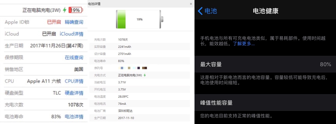Select the 3.71V current voltage value
This screenshot has height=124, width=336.
click(x=122, y=82)
